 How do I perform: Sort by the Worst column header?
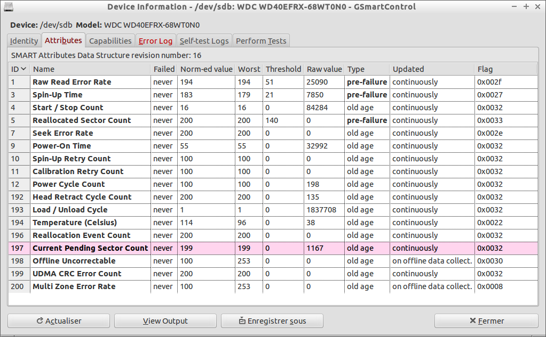click(x=249, y=69)
